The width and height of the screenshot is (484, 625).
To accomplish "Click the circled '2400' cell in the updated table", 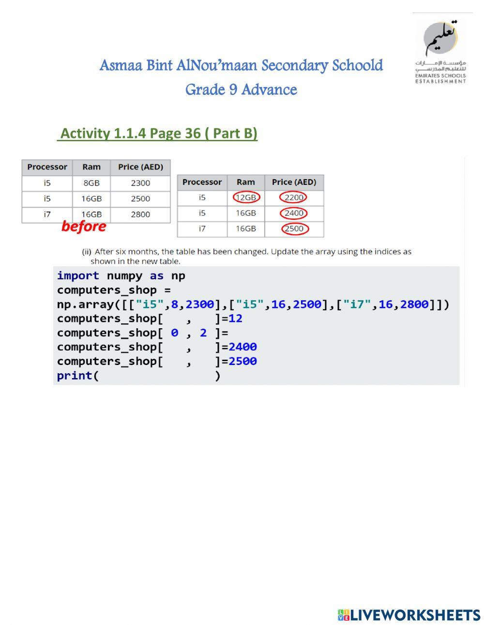I will [294, 213].
